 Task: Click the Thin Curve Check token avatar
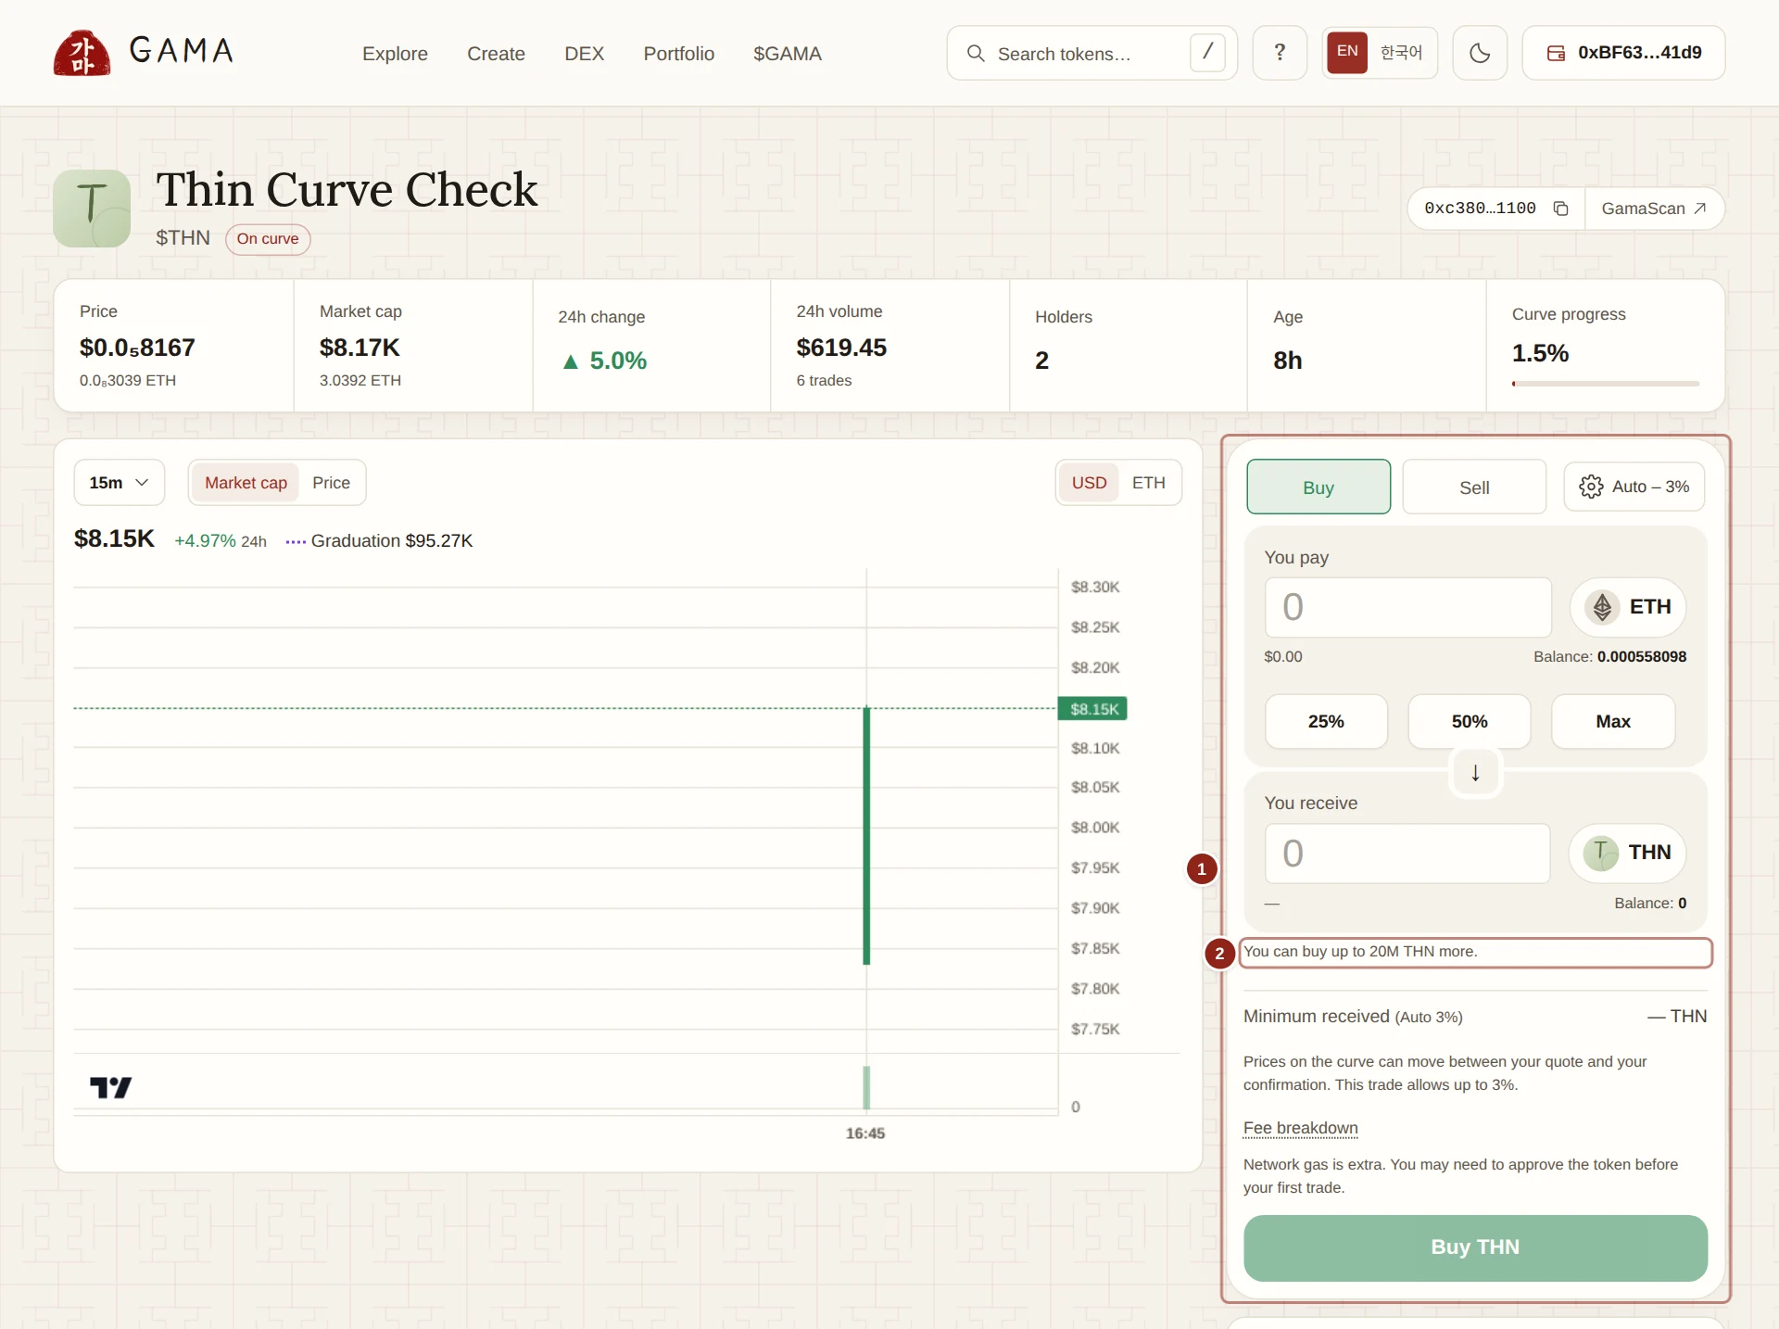(x=92, y=209)
